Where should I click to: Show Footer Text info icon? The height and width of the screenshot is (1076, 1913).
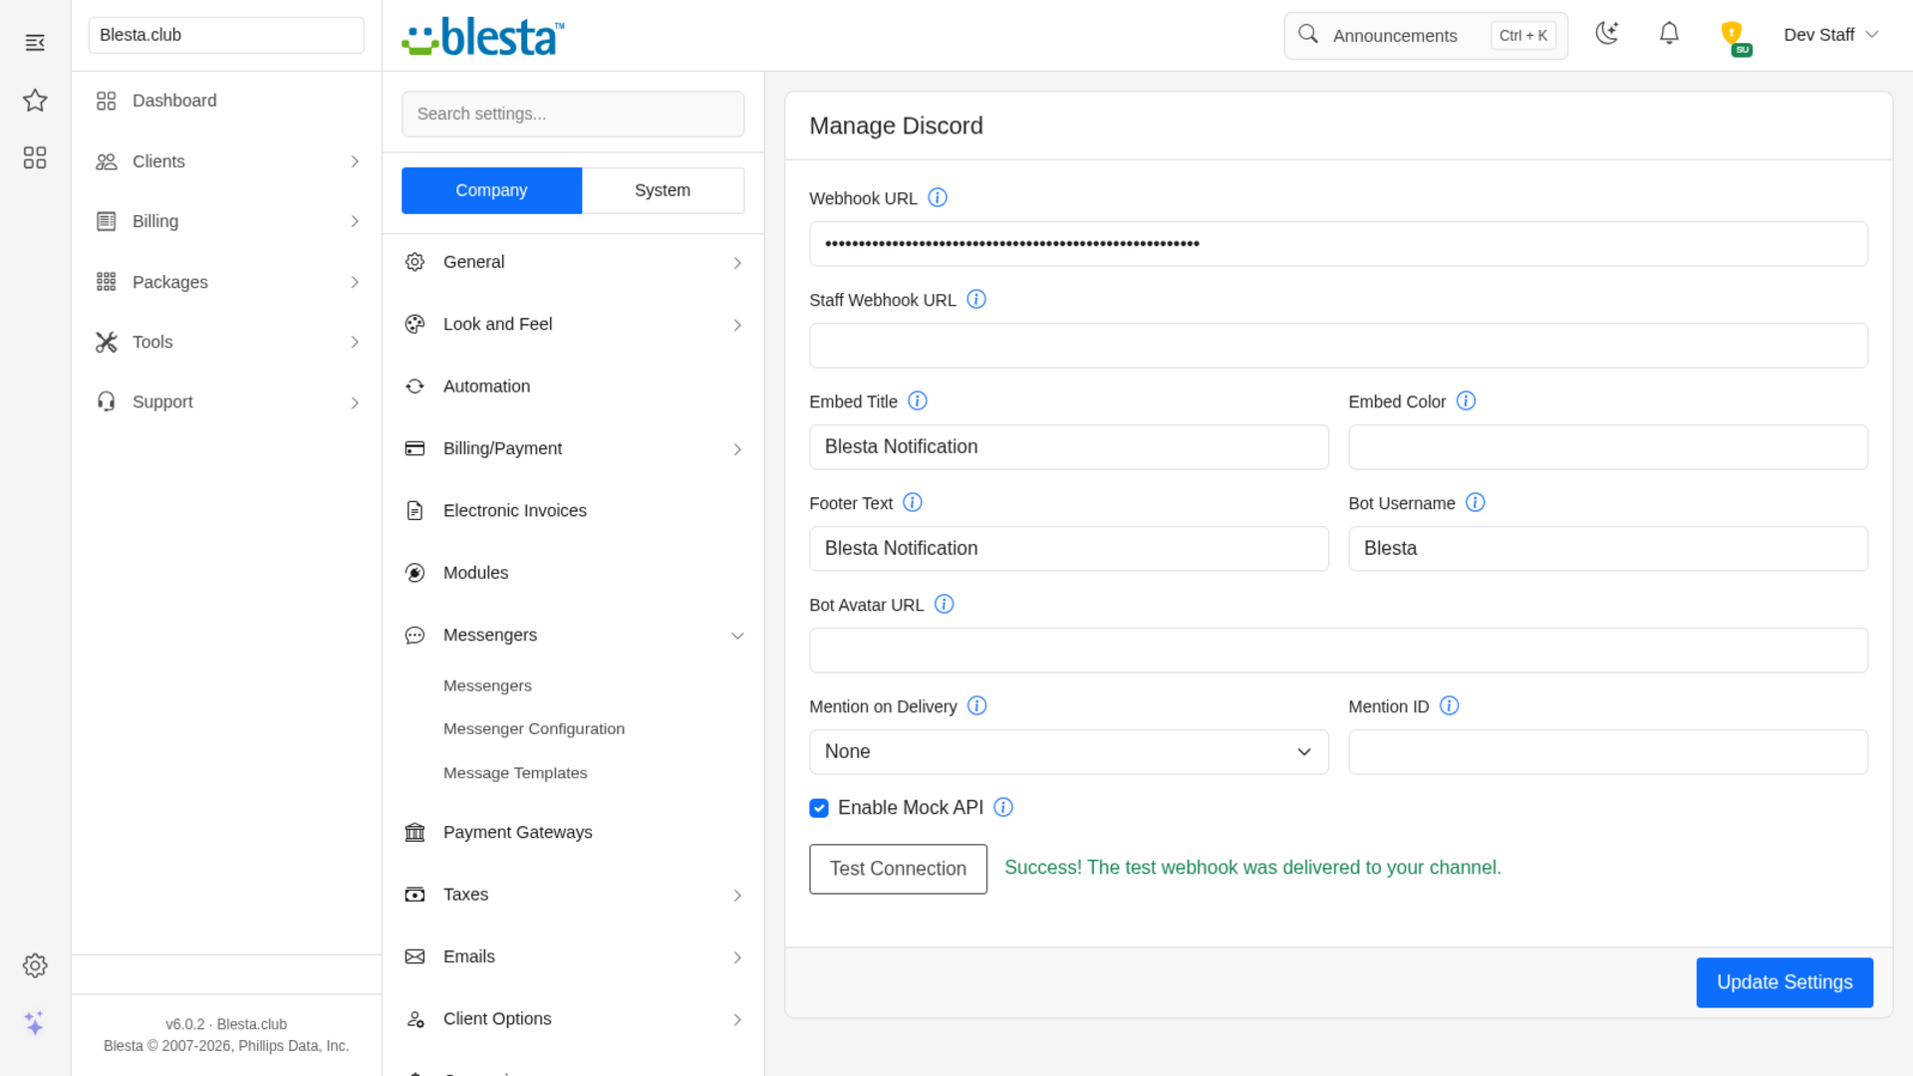pos(913,502)
